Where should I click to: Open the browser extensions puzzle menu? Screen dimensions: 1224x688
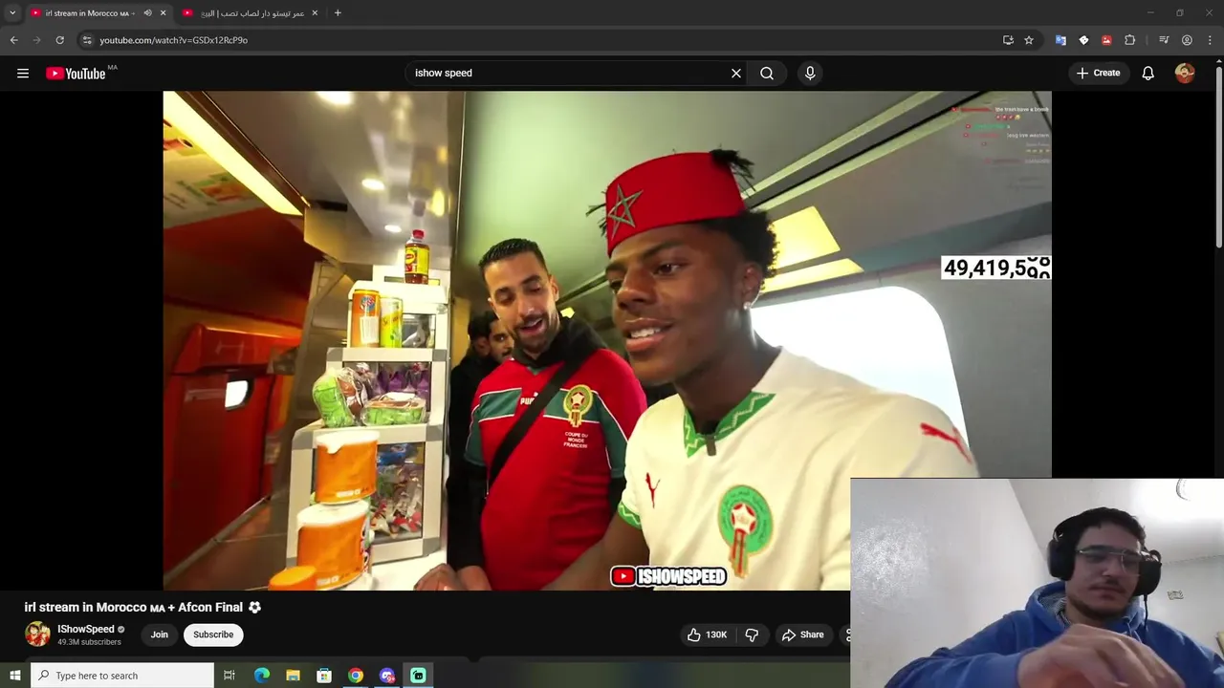1130,40
